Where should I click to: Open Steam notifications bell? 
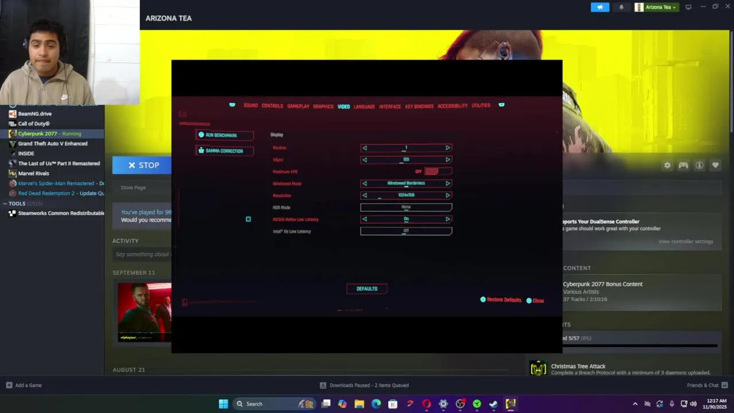point(621,7)
